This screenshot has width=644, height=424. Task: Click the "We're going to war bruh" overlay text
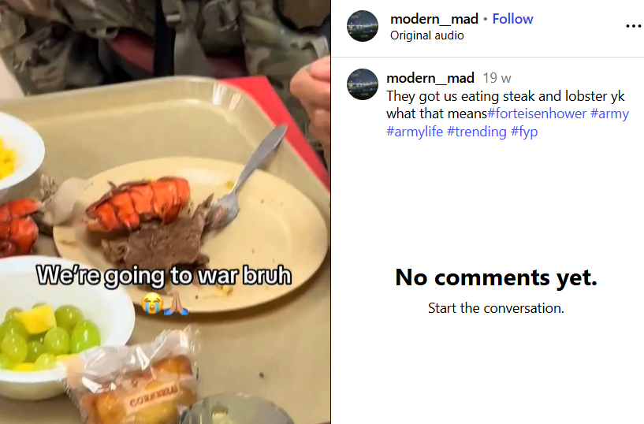(164, 274)
